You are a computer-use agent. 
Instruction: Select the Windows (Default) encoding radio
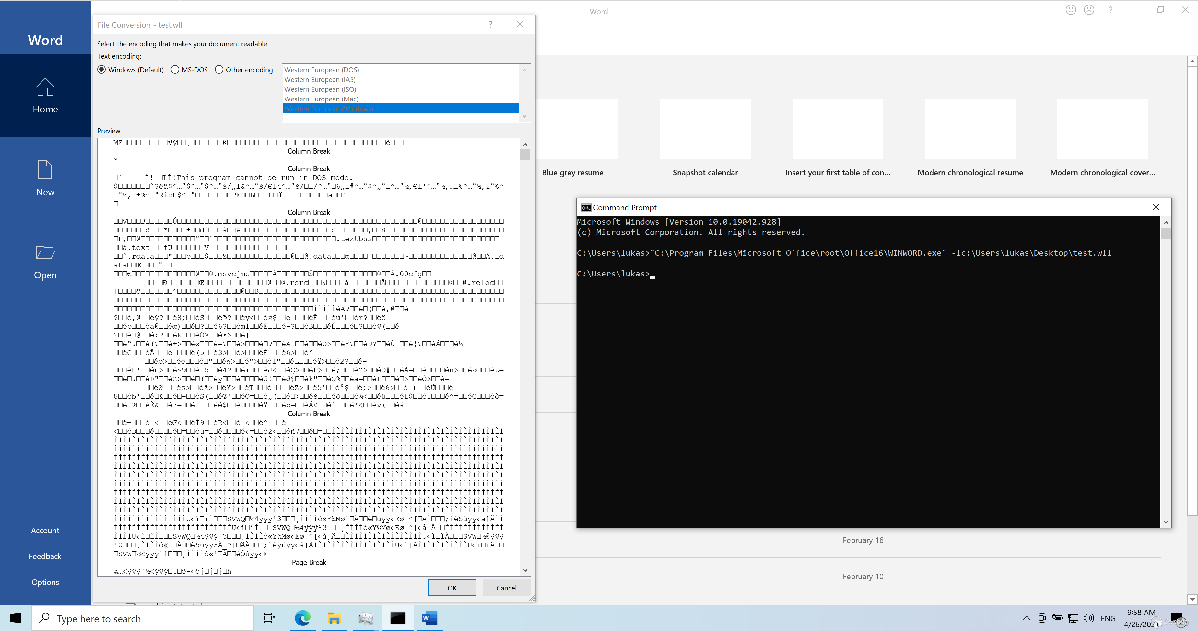point(101,70)
